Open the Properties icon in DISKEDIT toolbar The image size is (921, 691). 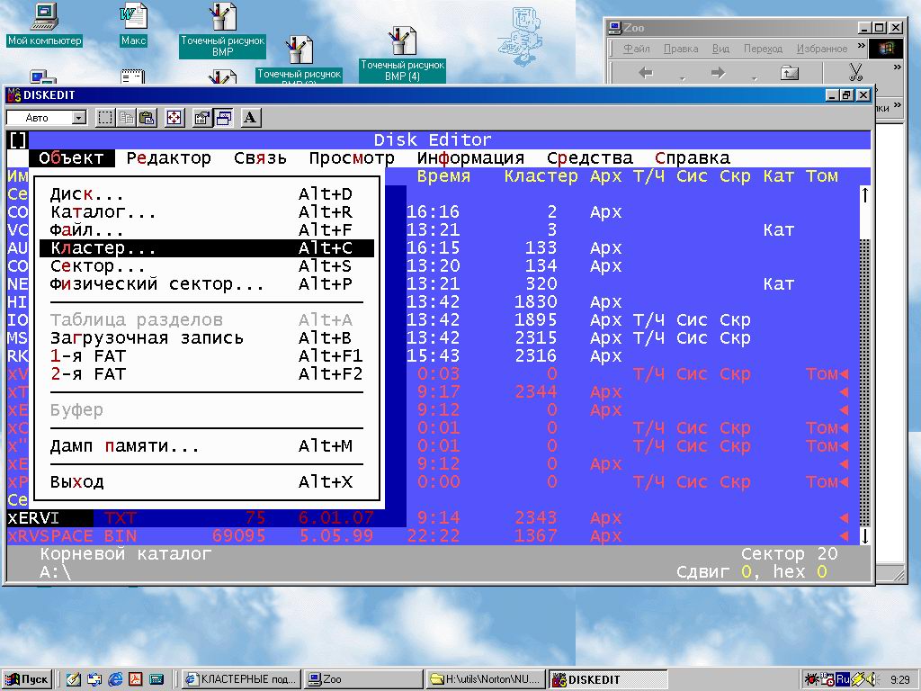[x=202, y=118]
